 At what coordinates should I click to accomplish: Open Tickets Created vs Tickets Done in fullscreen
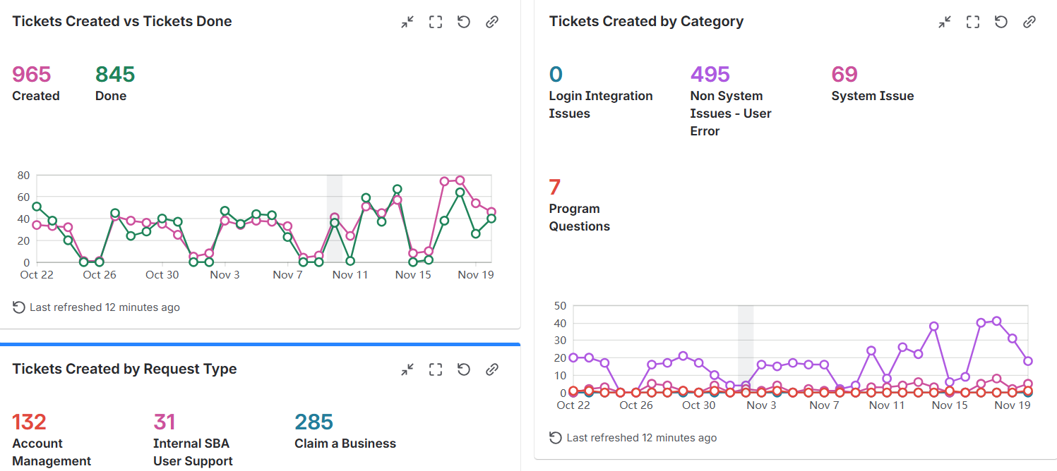tap(436, 22)
